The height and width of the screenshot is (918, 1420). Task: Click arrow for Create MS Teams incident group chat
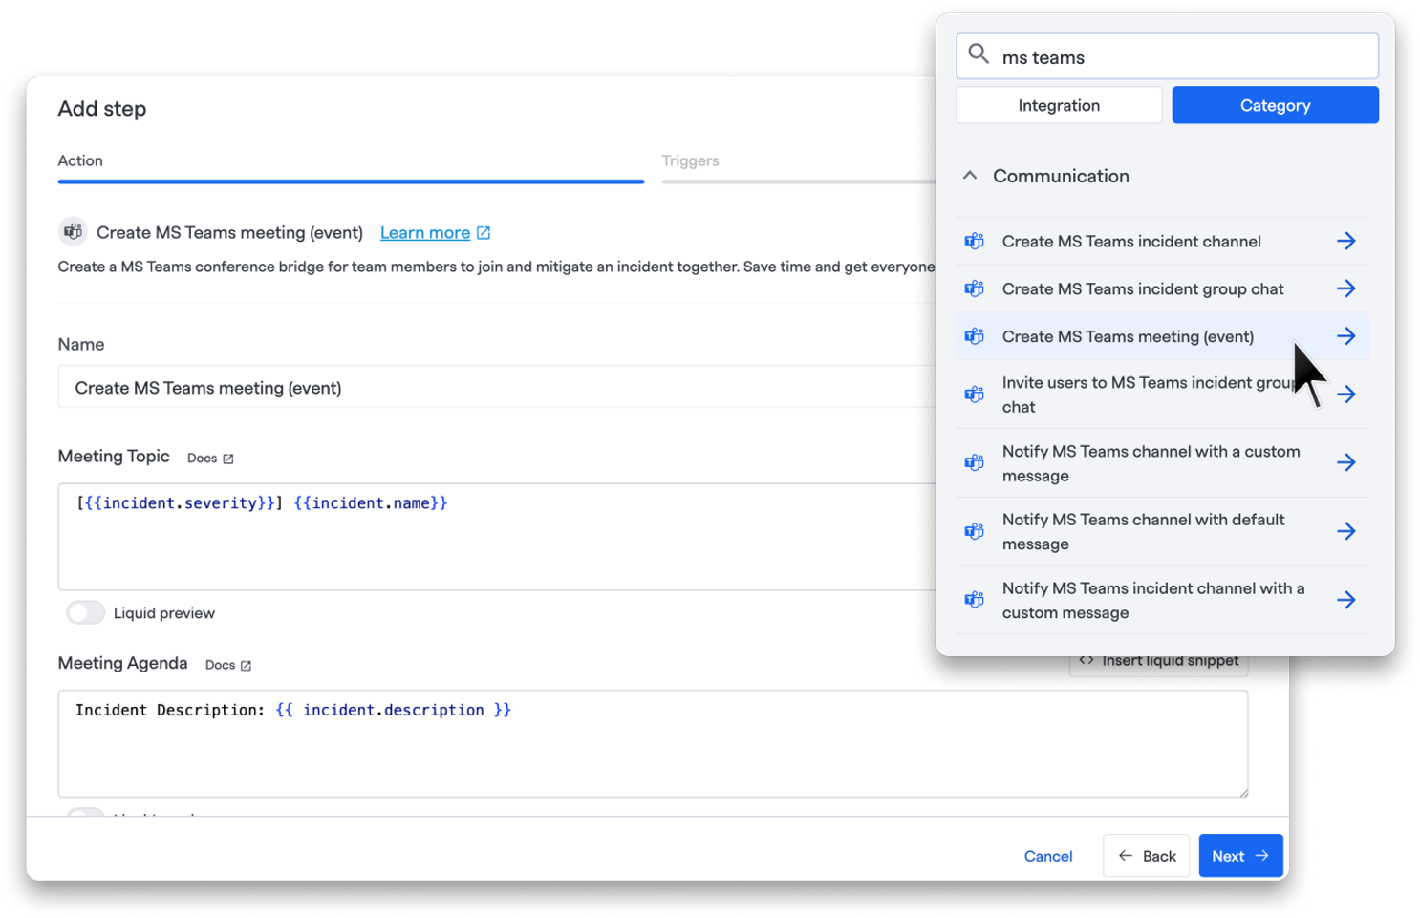pyautogui.click(x=1346, y=288)
